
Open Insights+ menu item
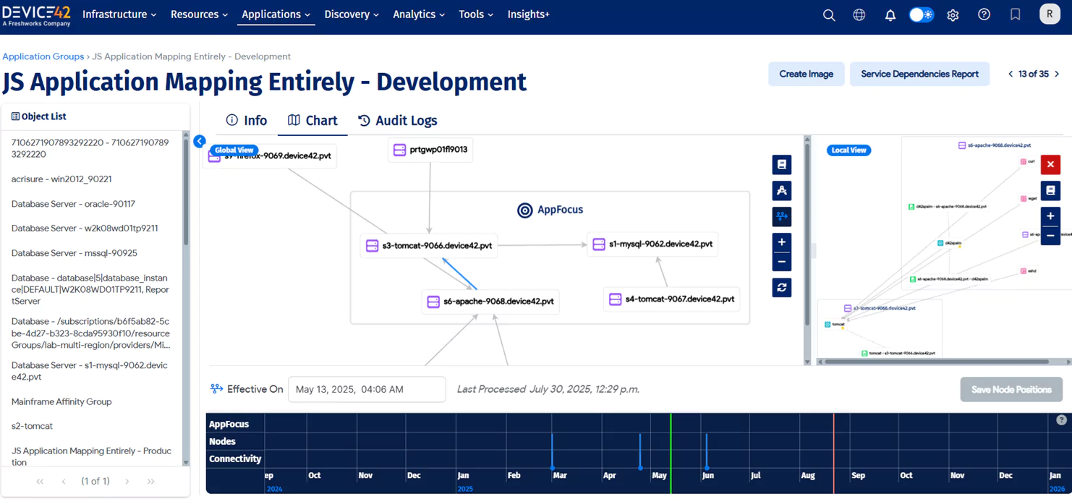point(528,14)
